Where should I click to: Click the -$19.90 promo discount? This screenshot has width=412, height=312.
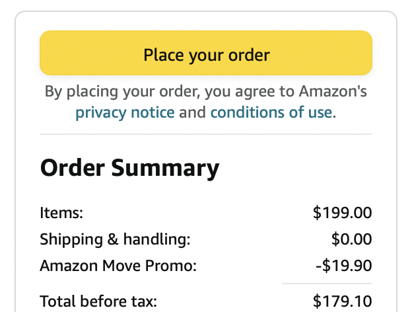(343, 266)
